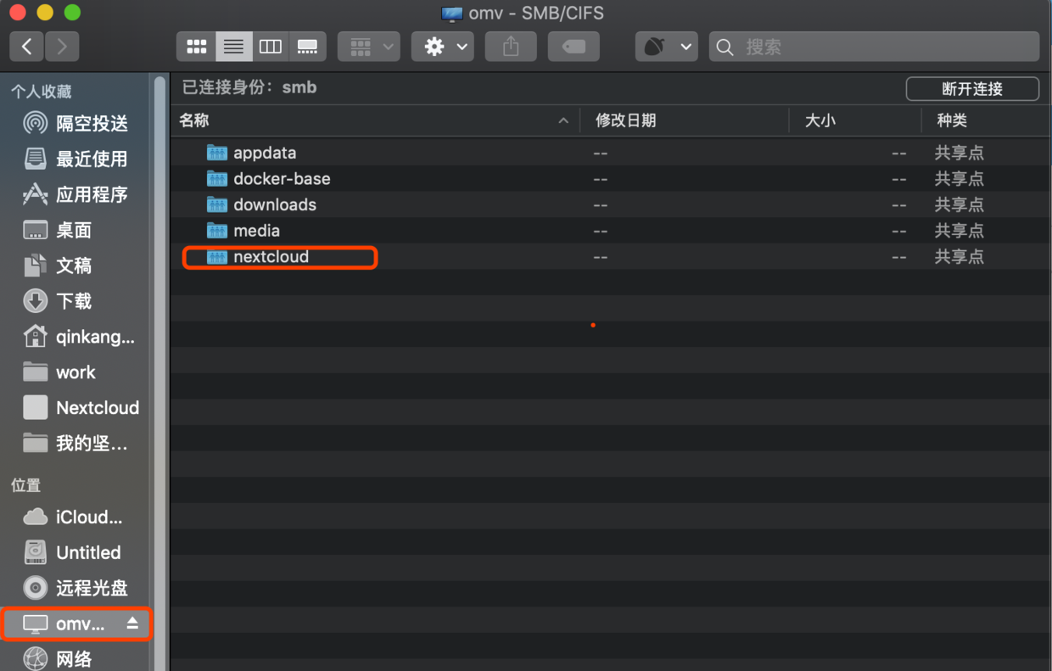Switch to list view
Screen dimensions: 1052x671
pos(233,47)
